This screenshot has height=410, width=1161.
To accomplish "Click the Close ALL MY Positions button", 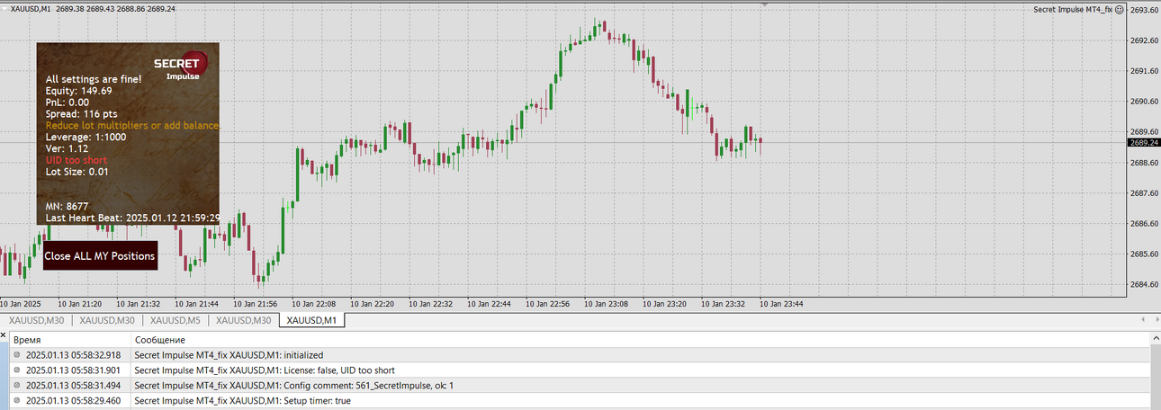I will (100, 255).
